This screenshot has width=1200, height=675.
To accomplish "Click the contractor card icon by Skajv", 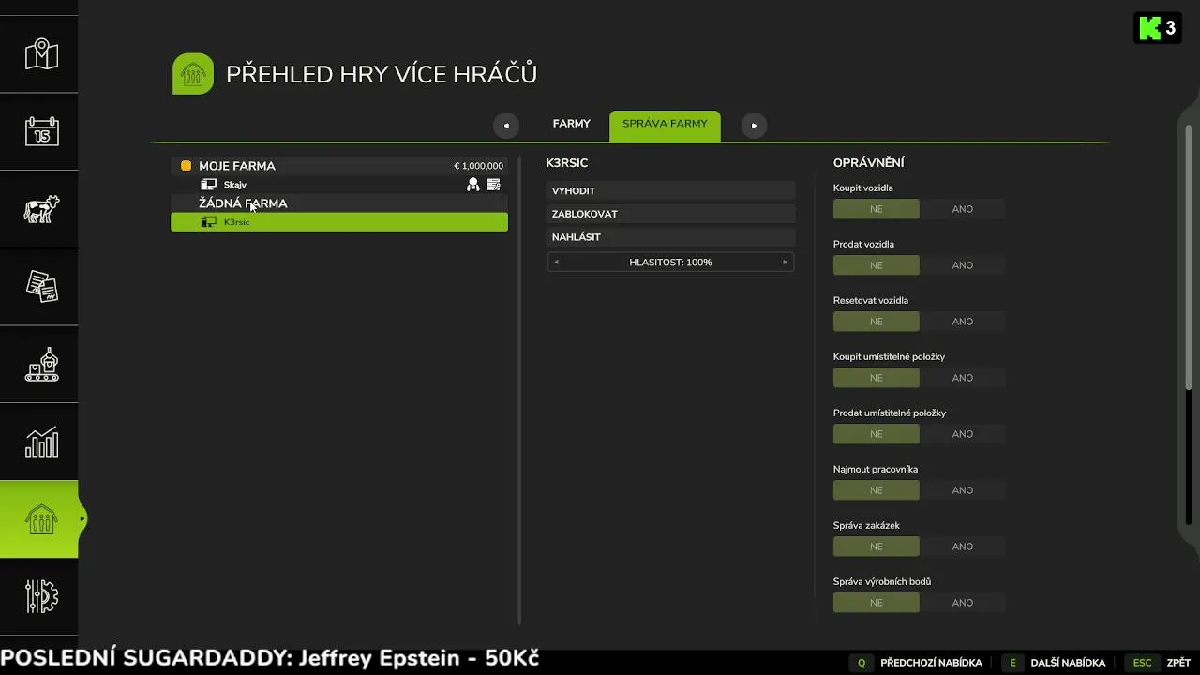I will click(x=494, y=185).
